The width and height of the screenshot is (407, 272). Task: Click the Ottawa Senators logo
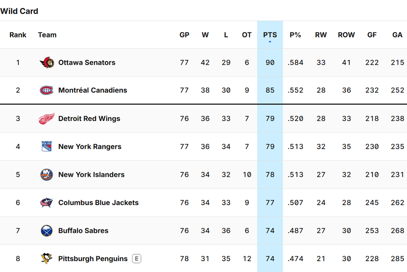click(x=47, y=62)
